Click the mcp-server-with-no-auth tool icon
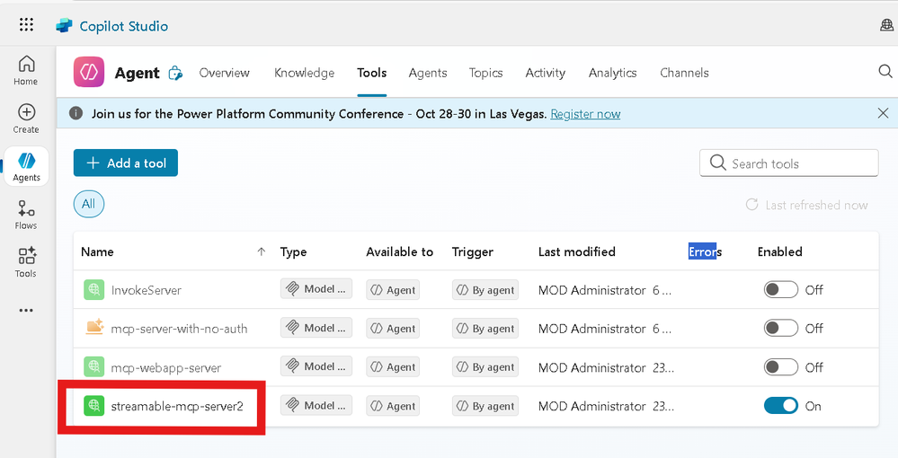 coord(93,328)
